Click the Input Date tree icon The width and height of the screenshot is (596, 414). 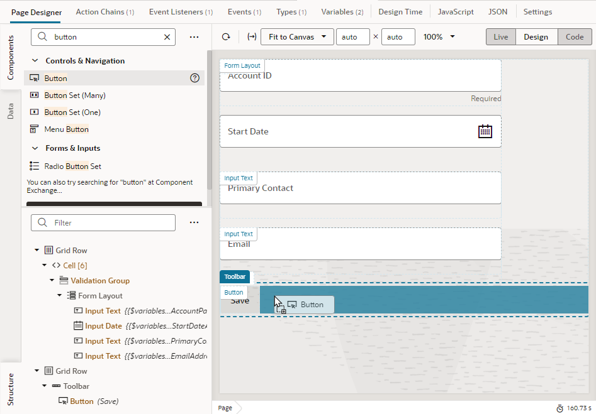point(78,325)
